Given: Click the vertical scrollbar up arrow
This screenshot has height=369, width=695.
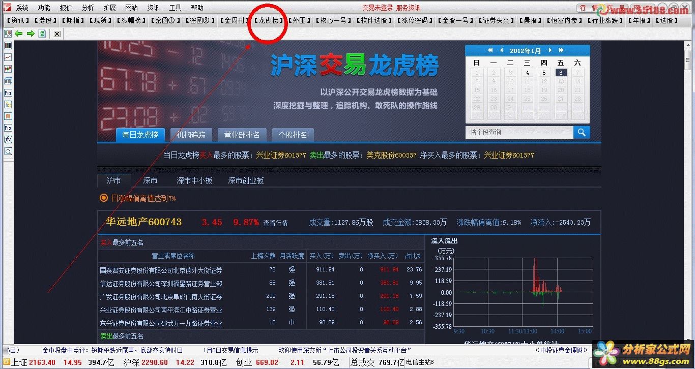Looking at the screenshot, I should pyautogui.click(x=689, y=45).
